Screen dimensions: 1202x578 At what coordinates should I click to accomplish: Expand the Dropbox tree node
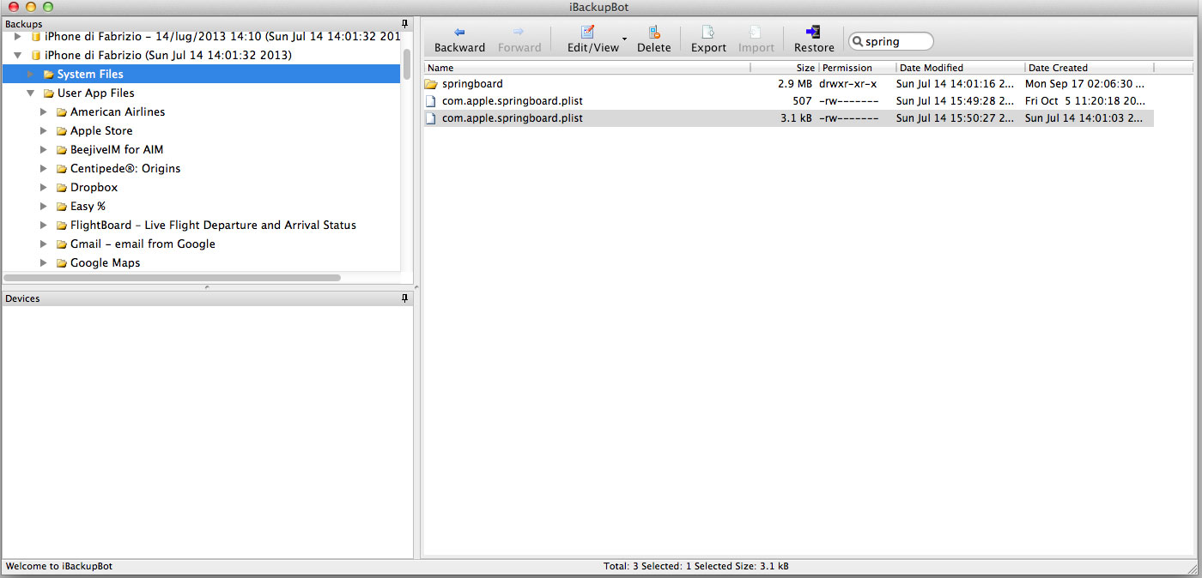(44, 187)
